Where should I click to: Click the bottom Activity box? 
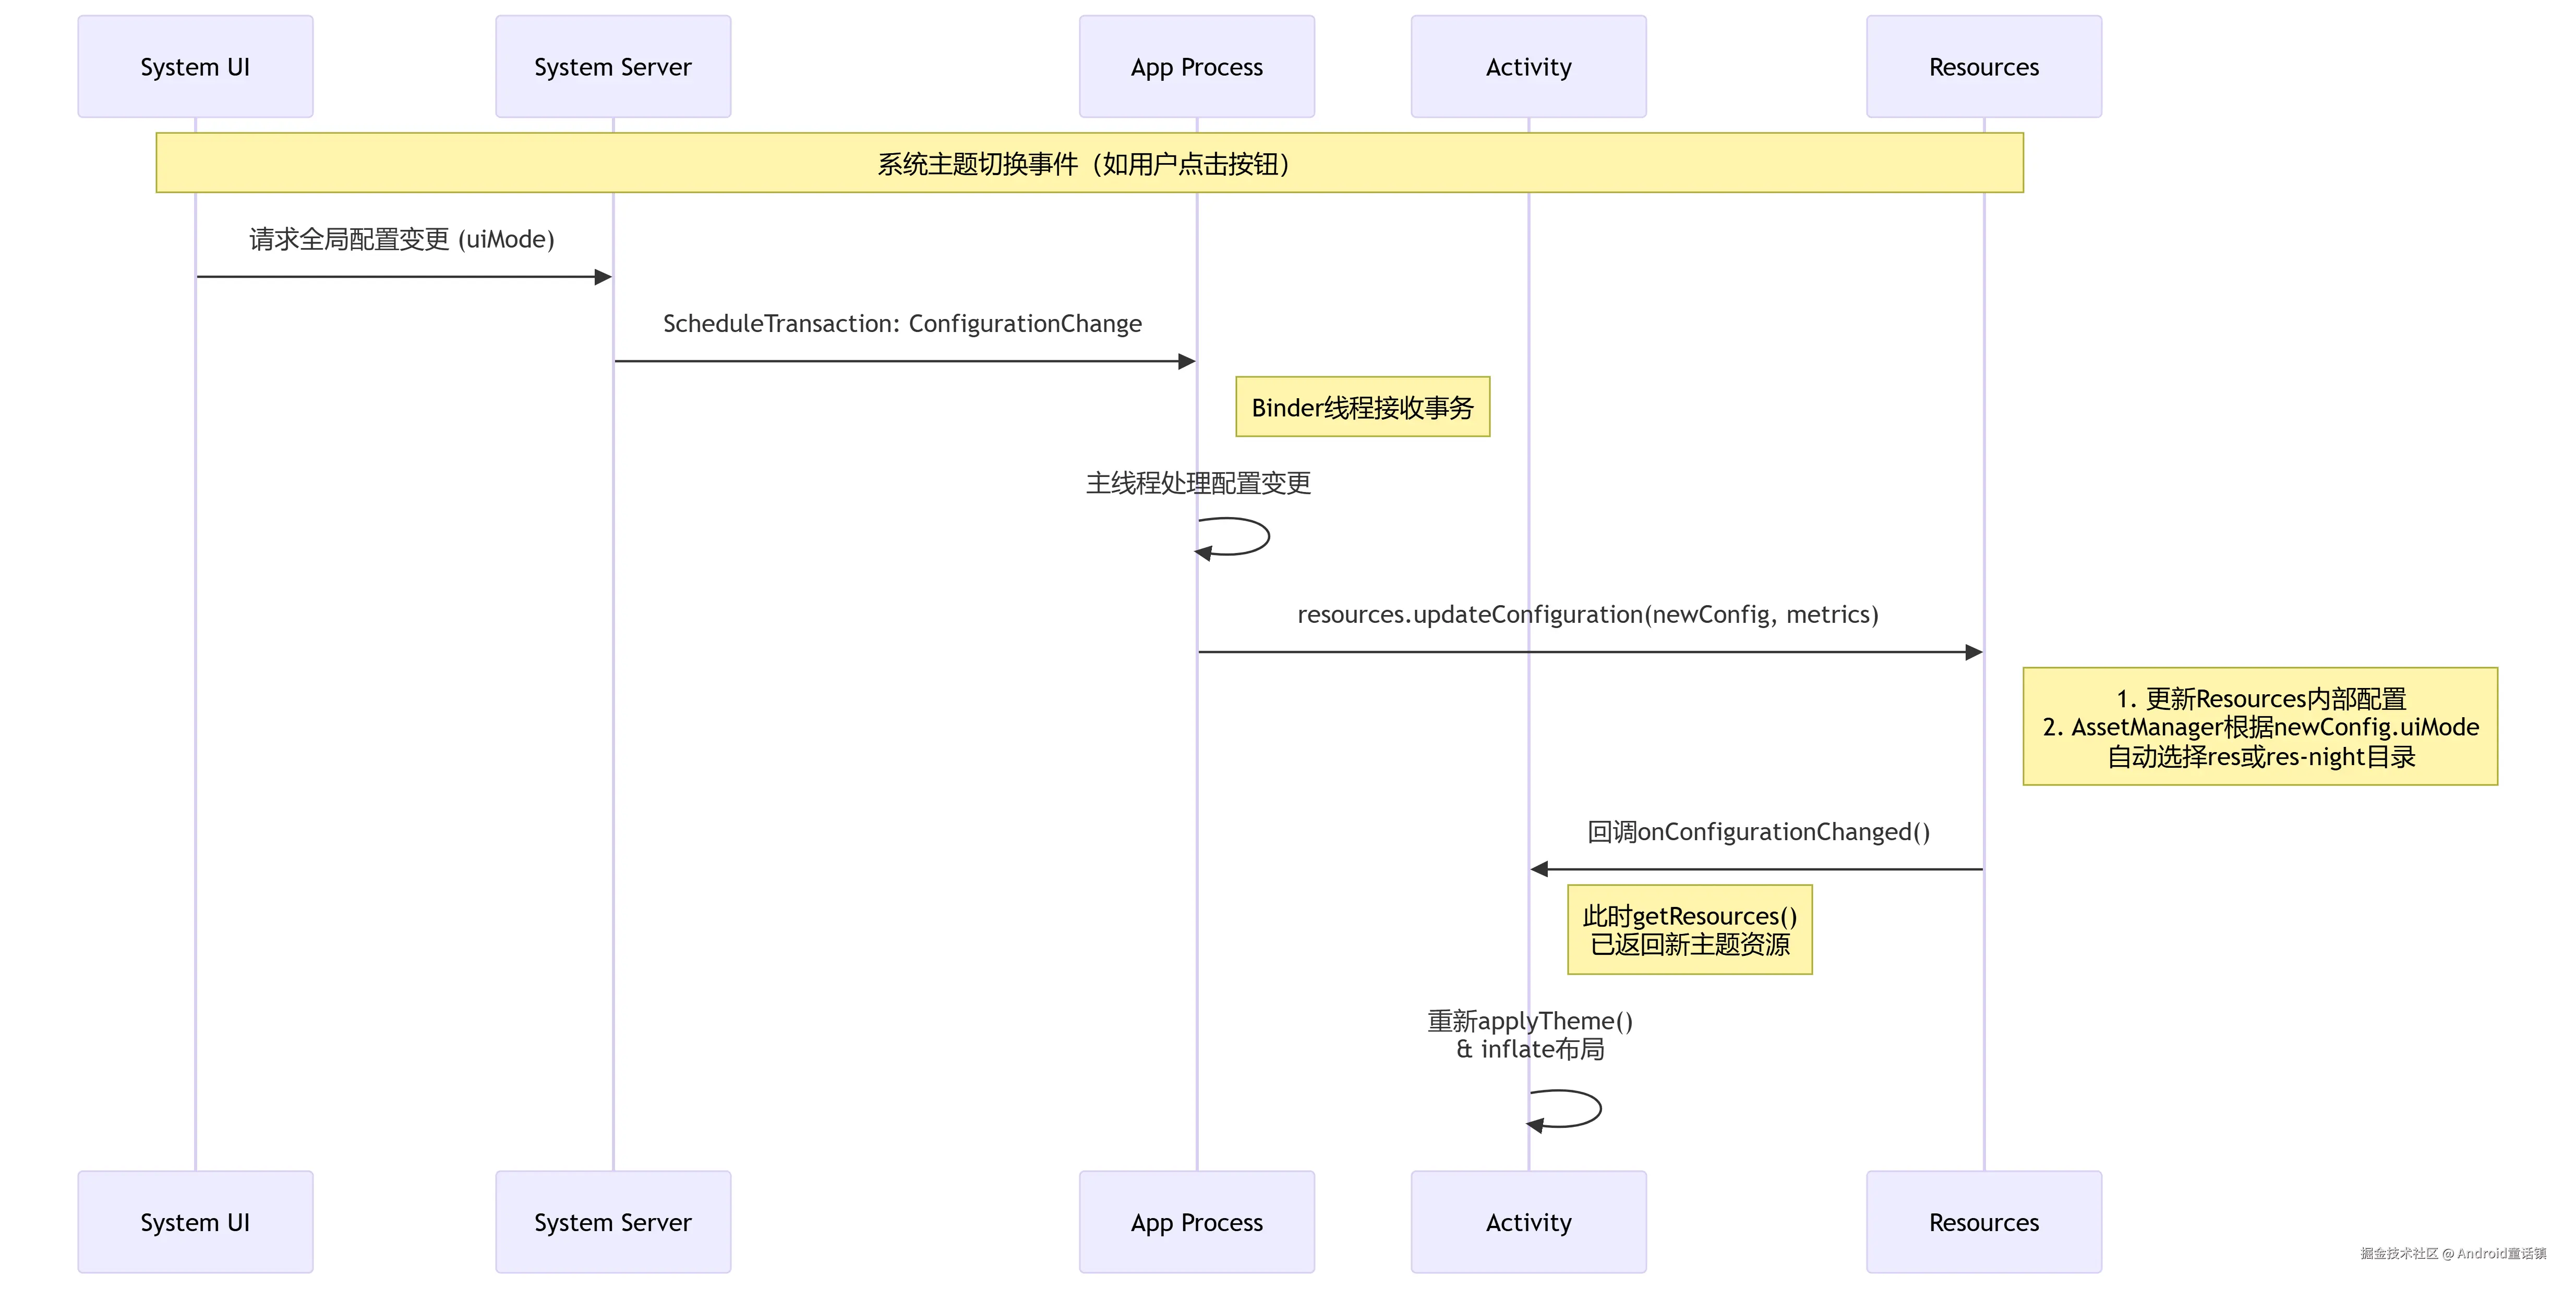pyautogui.click(x=1528, y=1221)
